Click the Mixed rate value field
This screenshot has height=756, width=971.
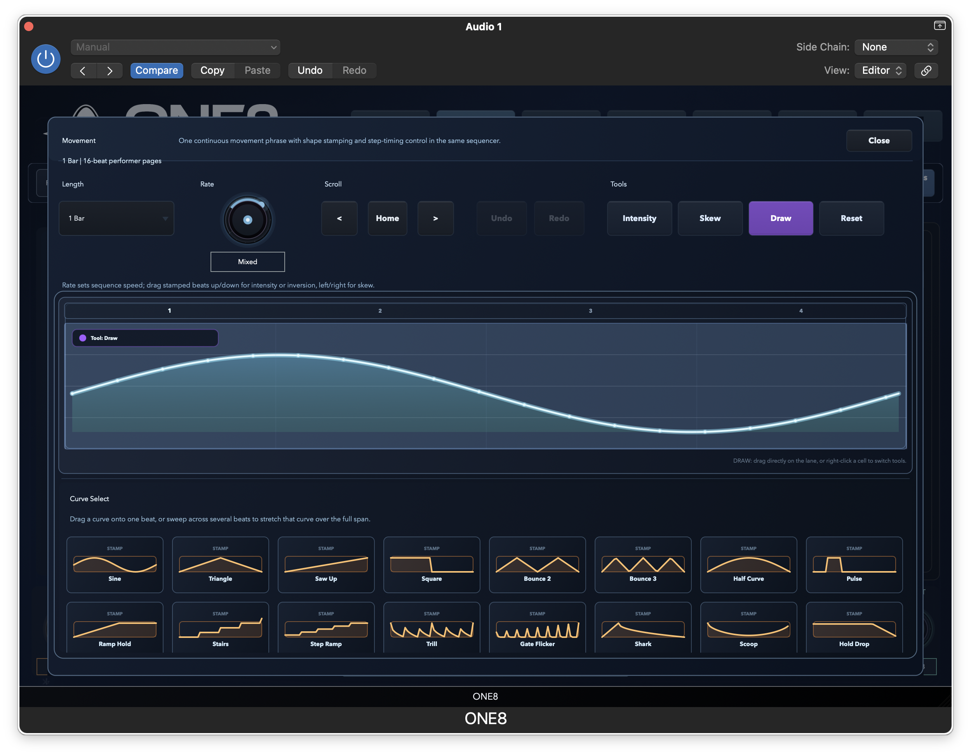pyautogui.click(x=248, y=262)
